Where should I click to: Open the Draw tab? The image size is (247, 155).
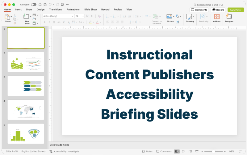29,10
